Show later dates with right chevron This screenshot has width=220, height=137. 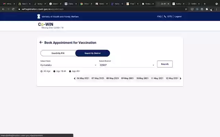180,78
